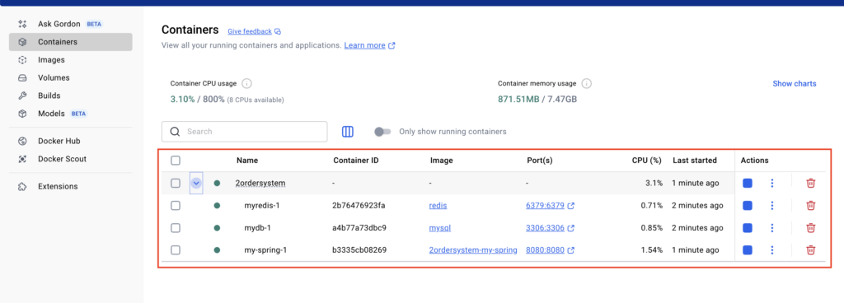
Task: Open the Learn more link
Action: (369, 45)
